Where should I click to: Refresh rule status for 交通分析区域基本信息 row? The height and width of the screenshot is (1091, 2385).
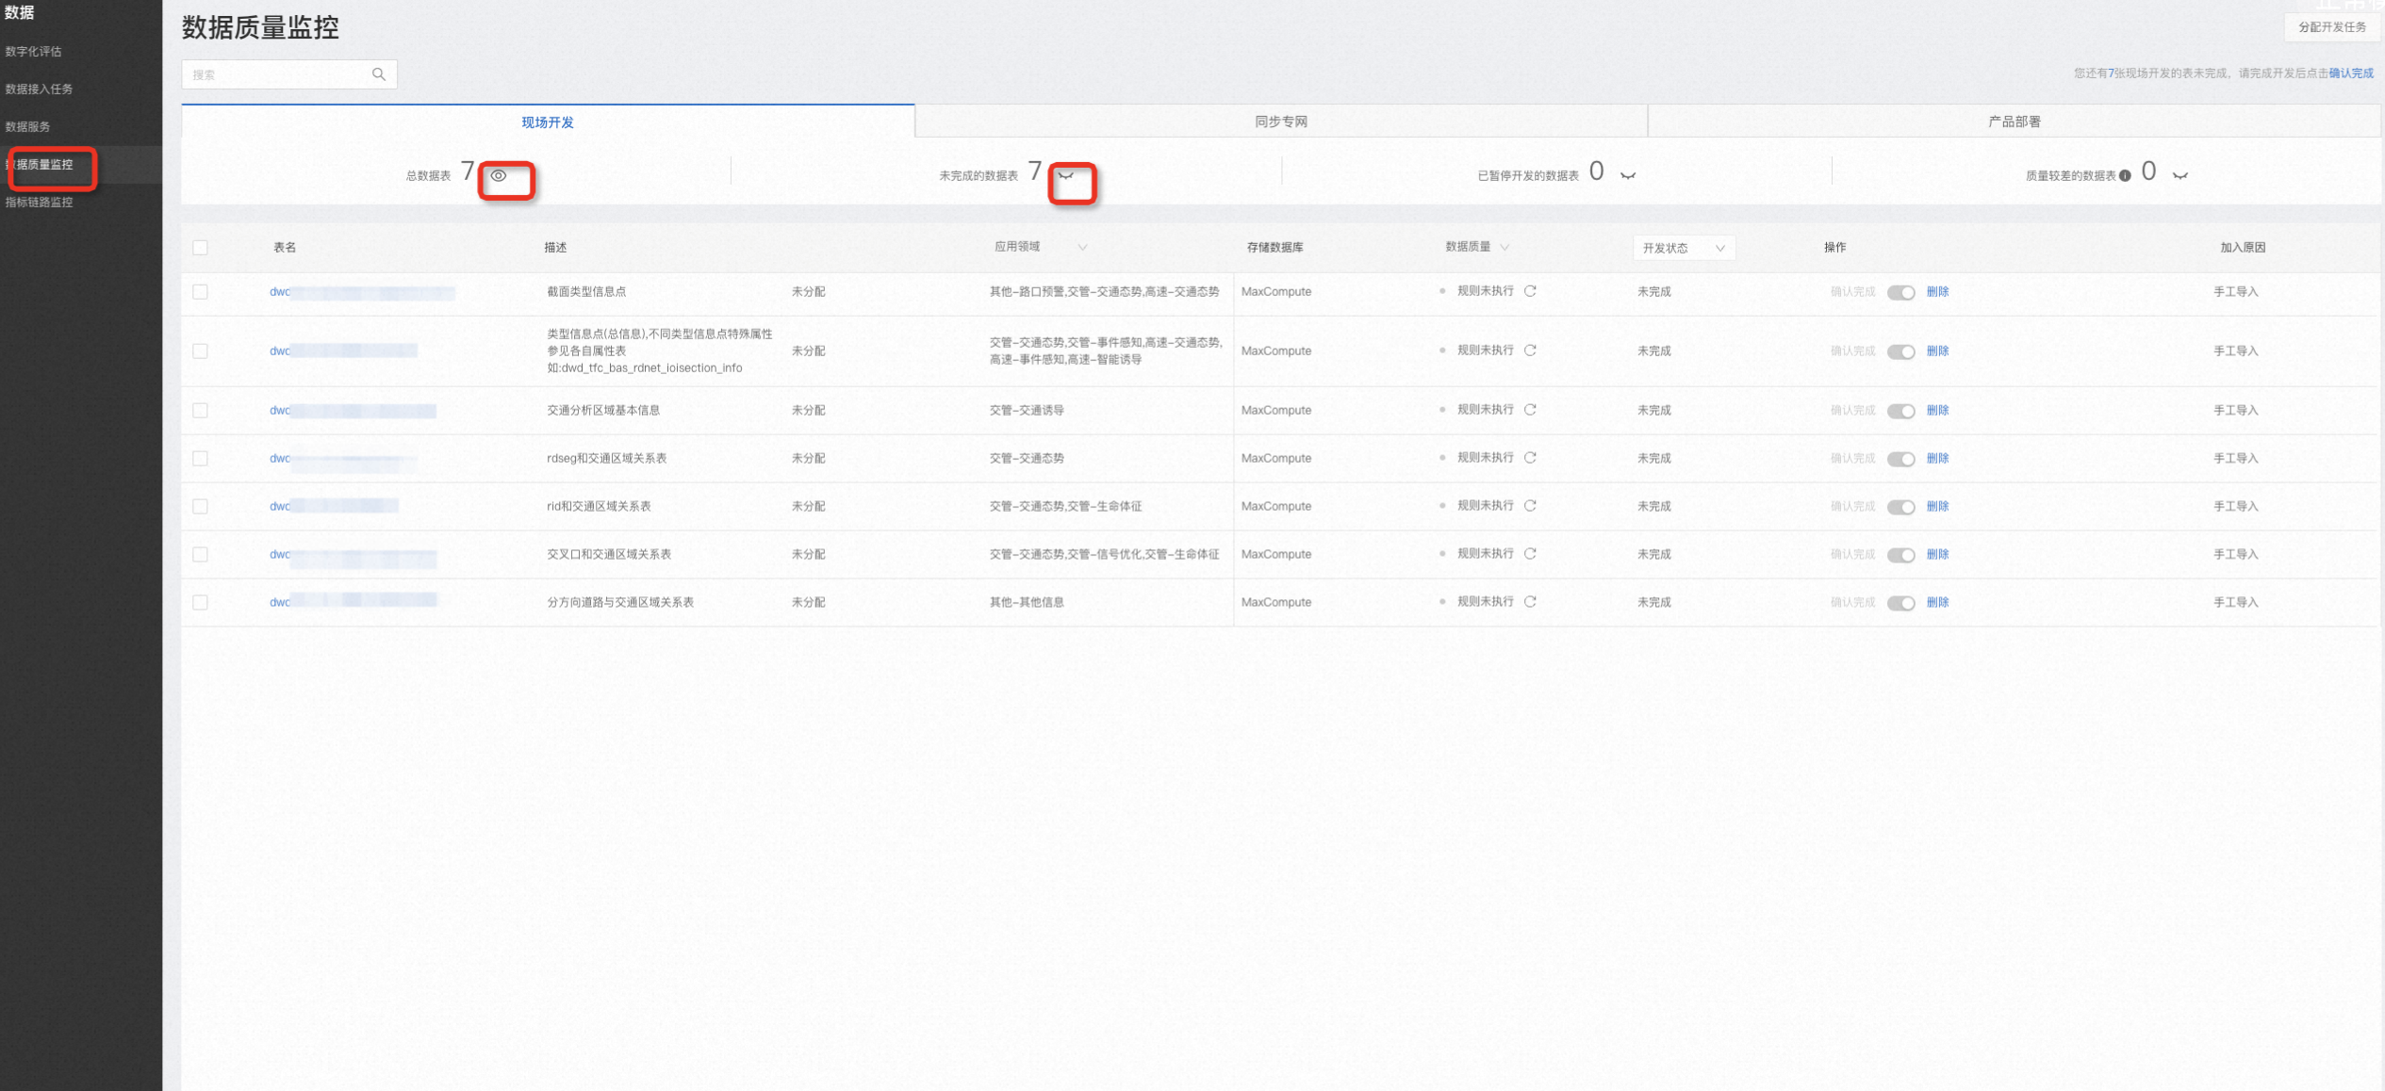pyautogui.click(x=1530, y=410)
